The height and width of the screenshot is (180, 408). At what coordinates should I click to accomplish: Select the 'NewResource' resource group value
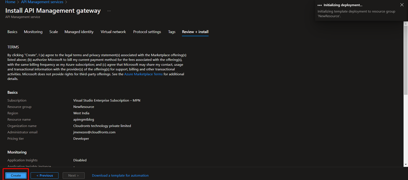tap(84, 107)
